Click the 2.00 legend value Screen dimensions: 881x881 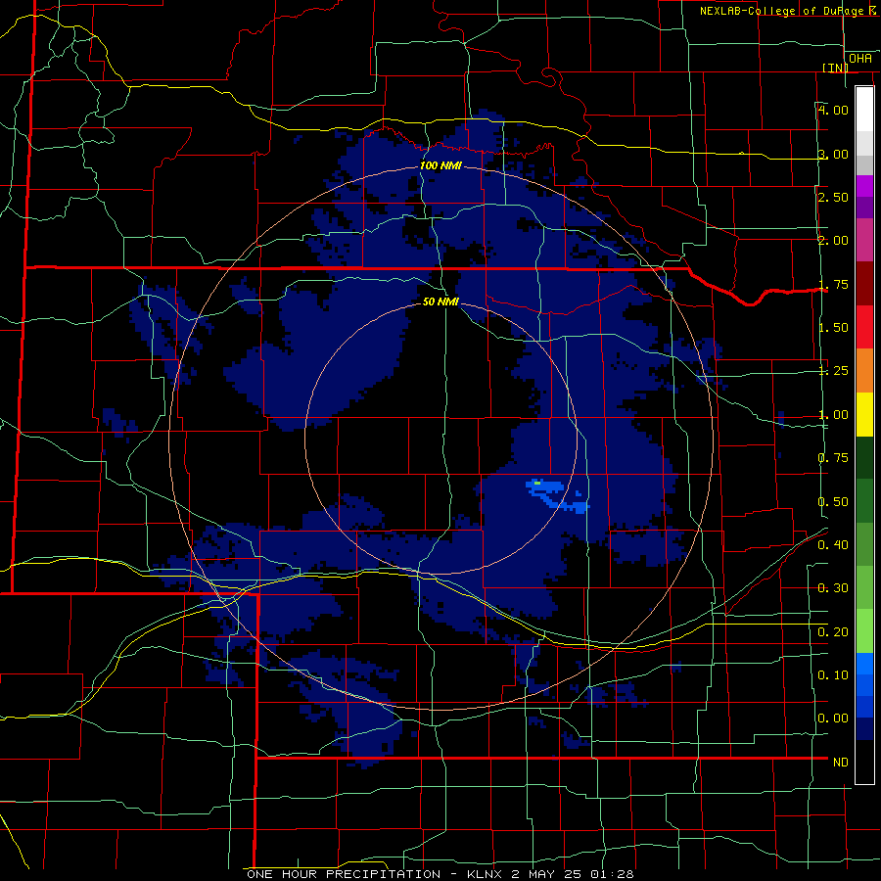pyautogui.click(x=833, y=241)
